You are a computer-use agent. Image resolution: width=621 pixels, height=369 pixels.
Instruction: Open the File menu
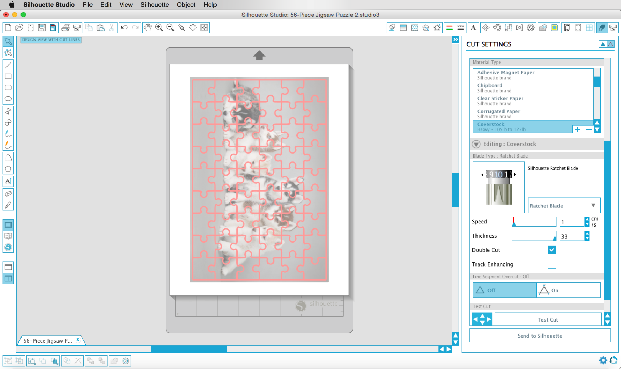pos(88,5)
